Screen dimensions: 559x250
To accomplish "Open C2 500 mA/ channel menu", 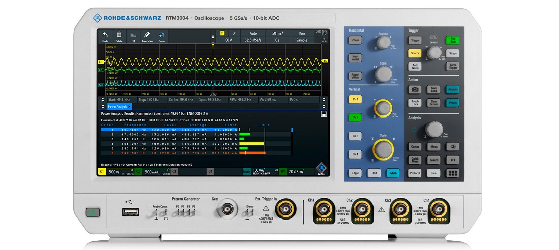I will coord(152,172).
